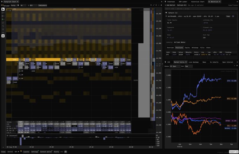Click the symbol icon next to BTCUSDT
Viewport: 239px width, 154px height.
tap(2, 5)
